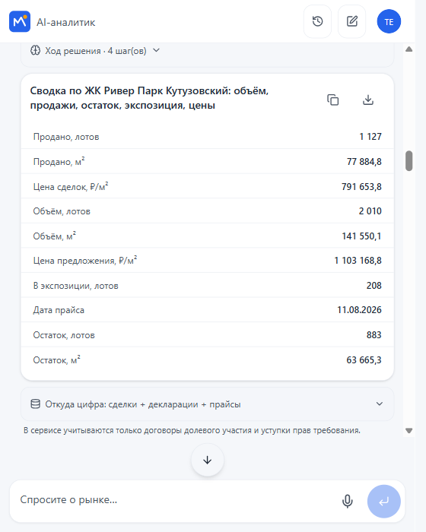Select the В экспозиции, лотов label
This screenshot has width=426, height=532.
76,286
